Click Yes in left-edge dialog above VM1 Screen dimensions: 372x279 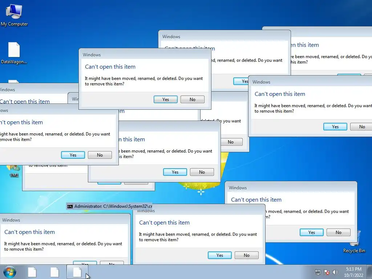73,155
